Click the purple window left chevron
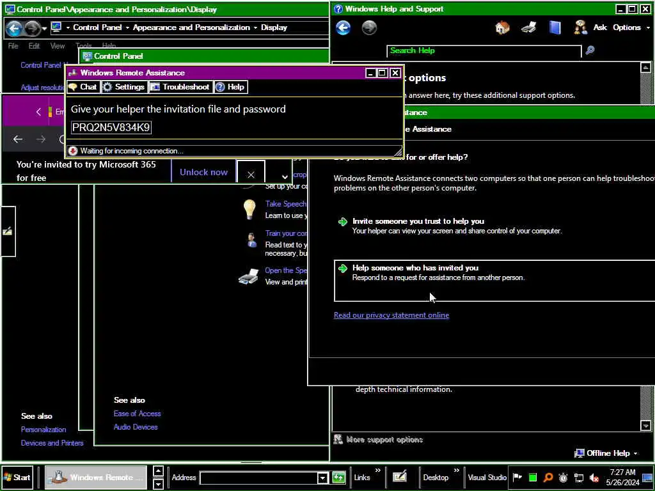Screen dimensions: 655x491 38,111
